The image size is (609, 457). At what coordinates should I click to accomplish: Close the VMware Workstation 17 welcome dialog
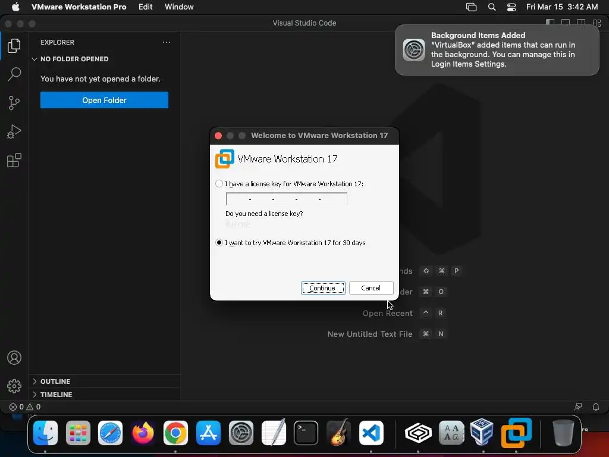(218, 135)
